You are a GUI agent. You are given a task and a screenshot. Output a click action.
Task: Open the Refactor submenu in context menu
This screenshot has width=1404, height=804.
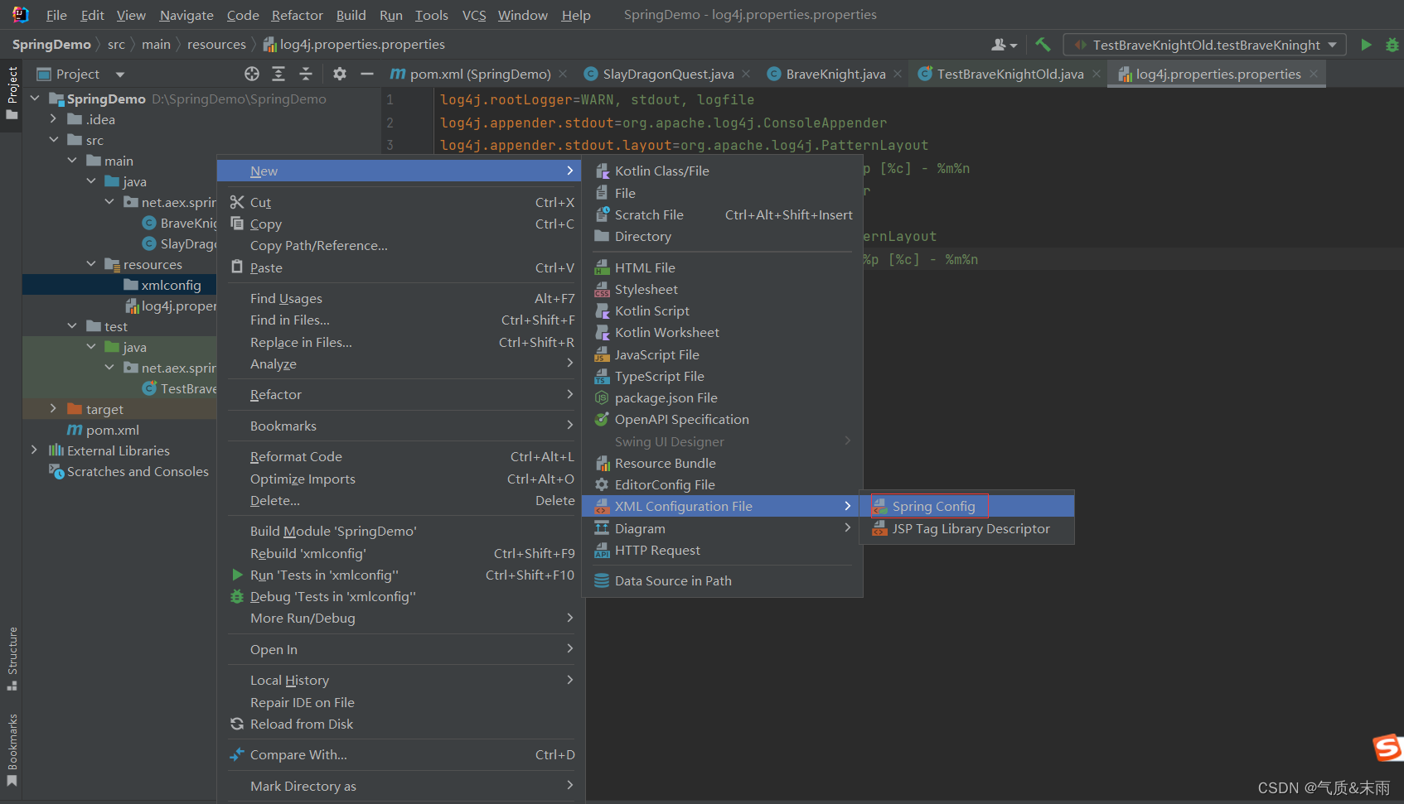pyautogui.click(x=401, y=395)
